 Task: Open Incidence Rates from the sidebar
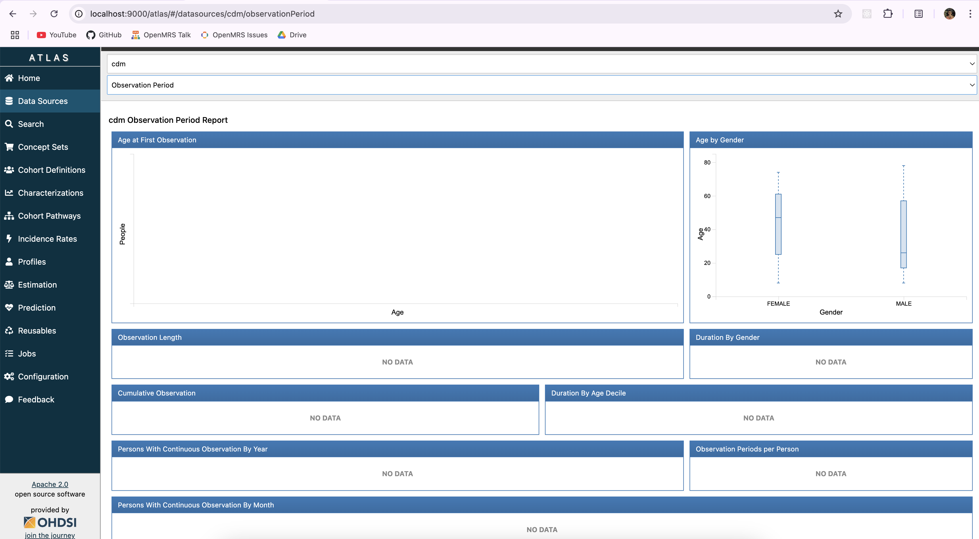pyautogui.click(x=50, y=239)
